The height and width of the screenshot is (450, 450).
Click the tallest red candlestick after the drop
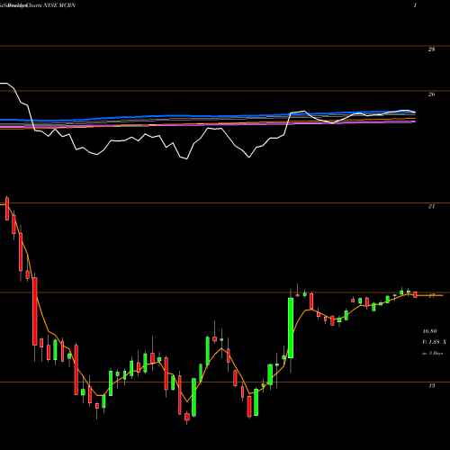tap(35, 311)
